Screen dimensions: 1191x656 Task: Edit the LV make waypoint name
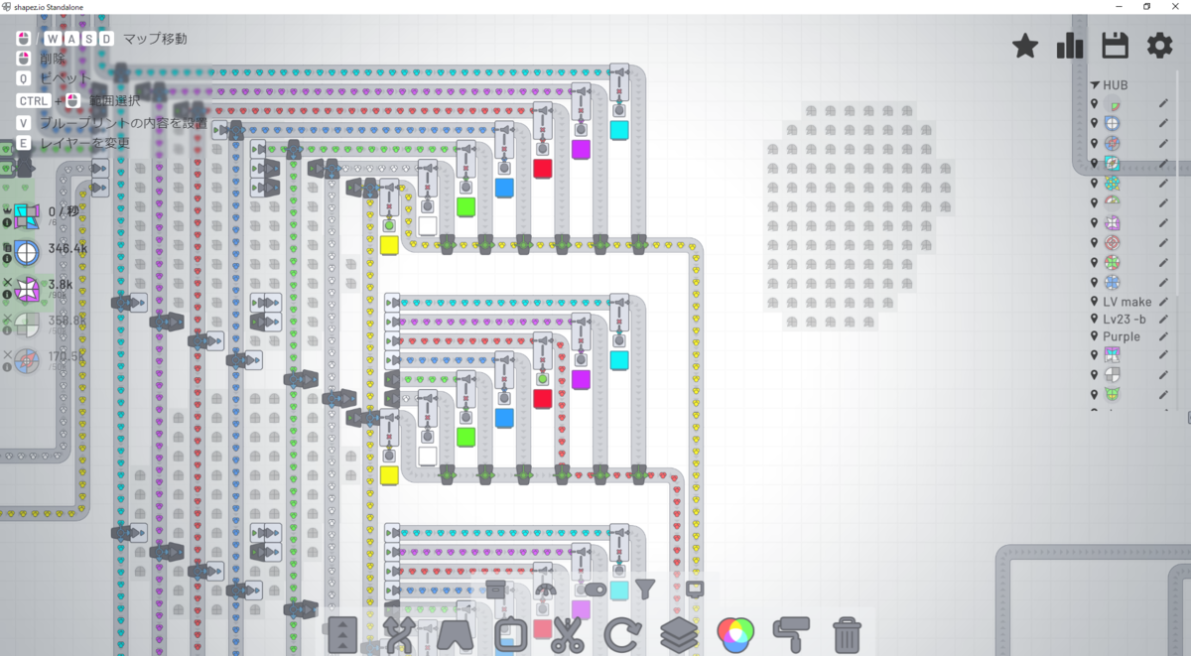1164,302
